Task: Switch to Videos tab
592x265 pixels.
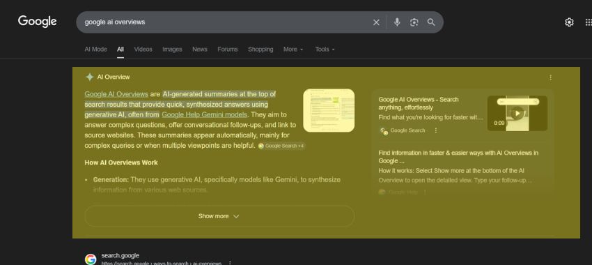Action: [143, 49]
